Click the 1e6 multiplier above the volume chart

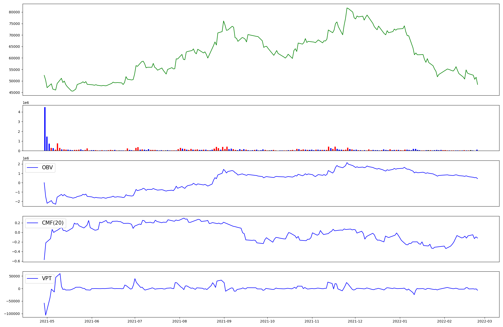point(26,103)
